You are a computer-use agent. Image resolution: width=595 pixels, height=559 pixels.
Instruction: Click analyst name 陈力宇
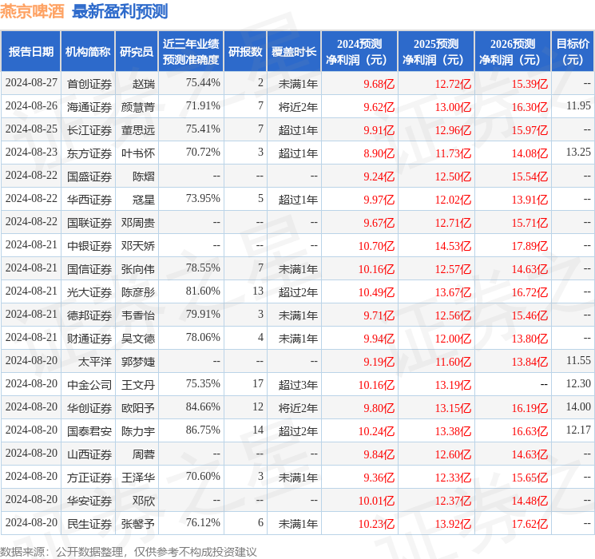pyautogui.click(x=137, y=431)
